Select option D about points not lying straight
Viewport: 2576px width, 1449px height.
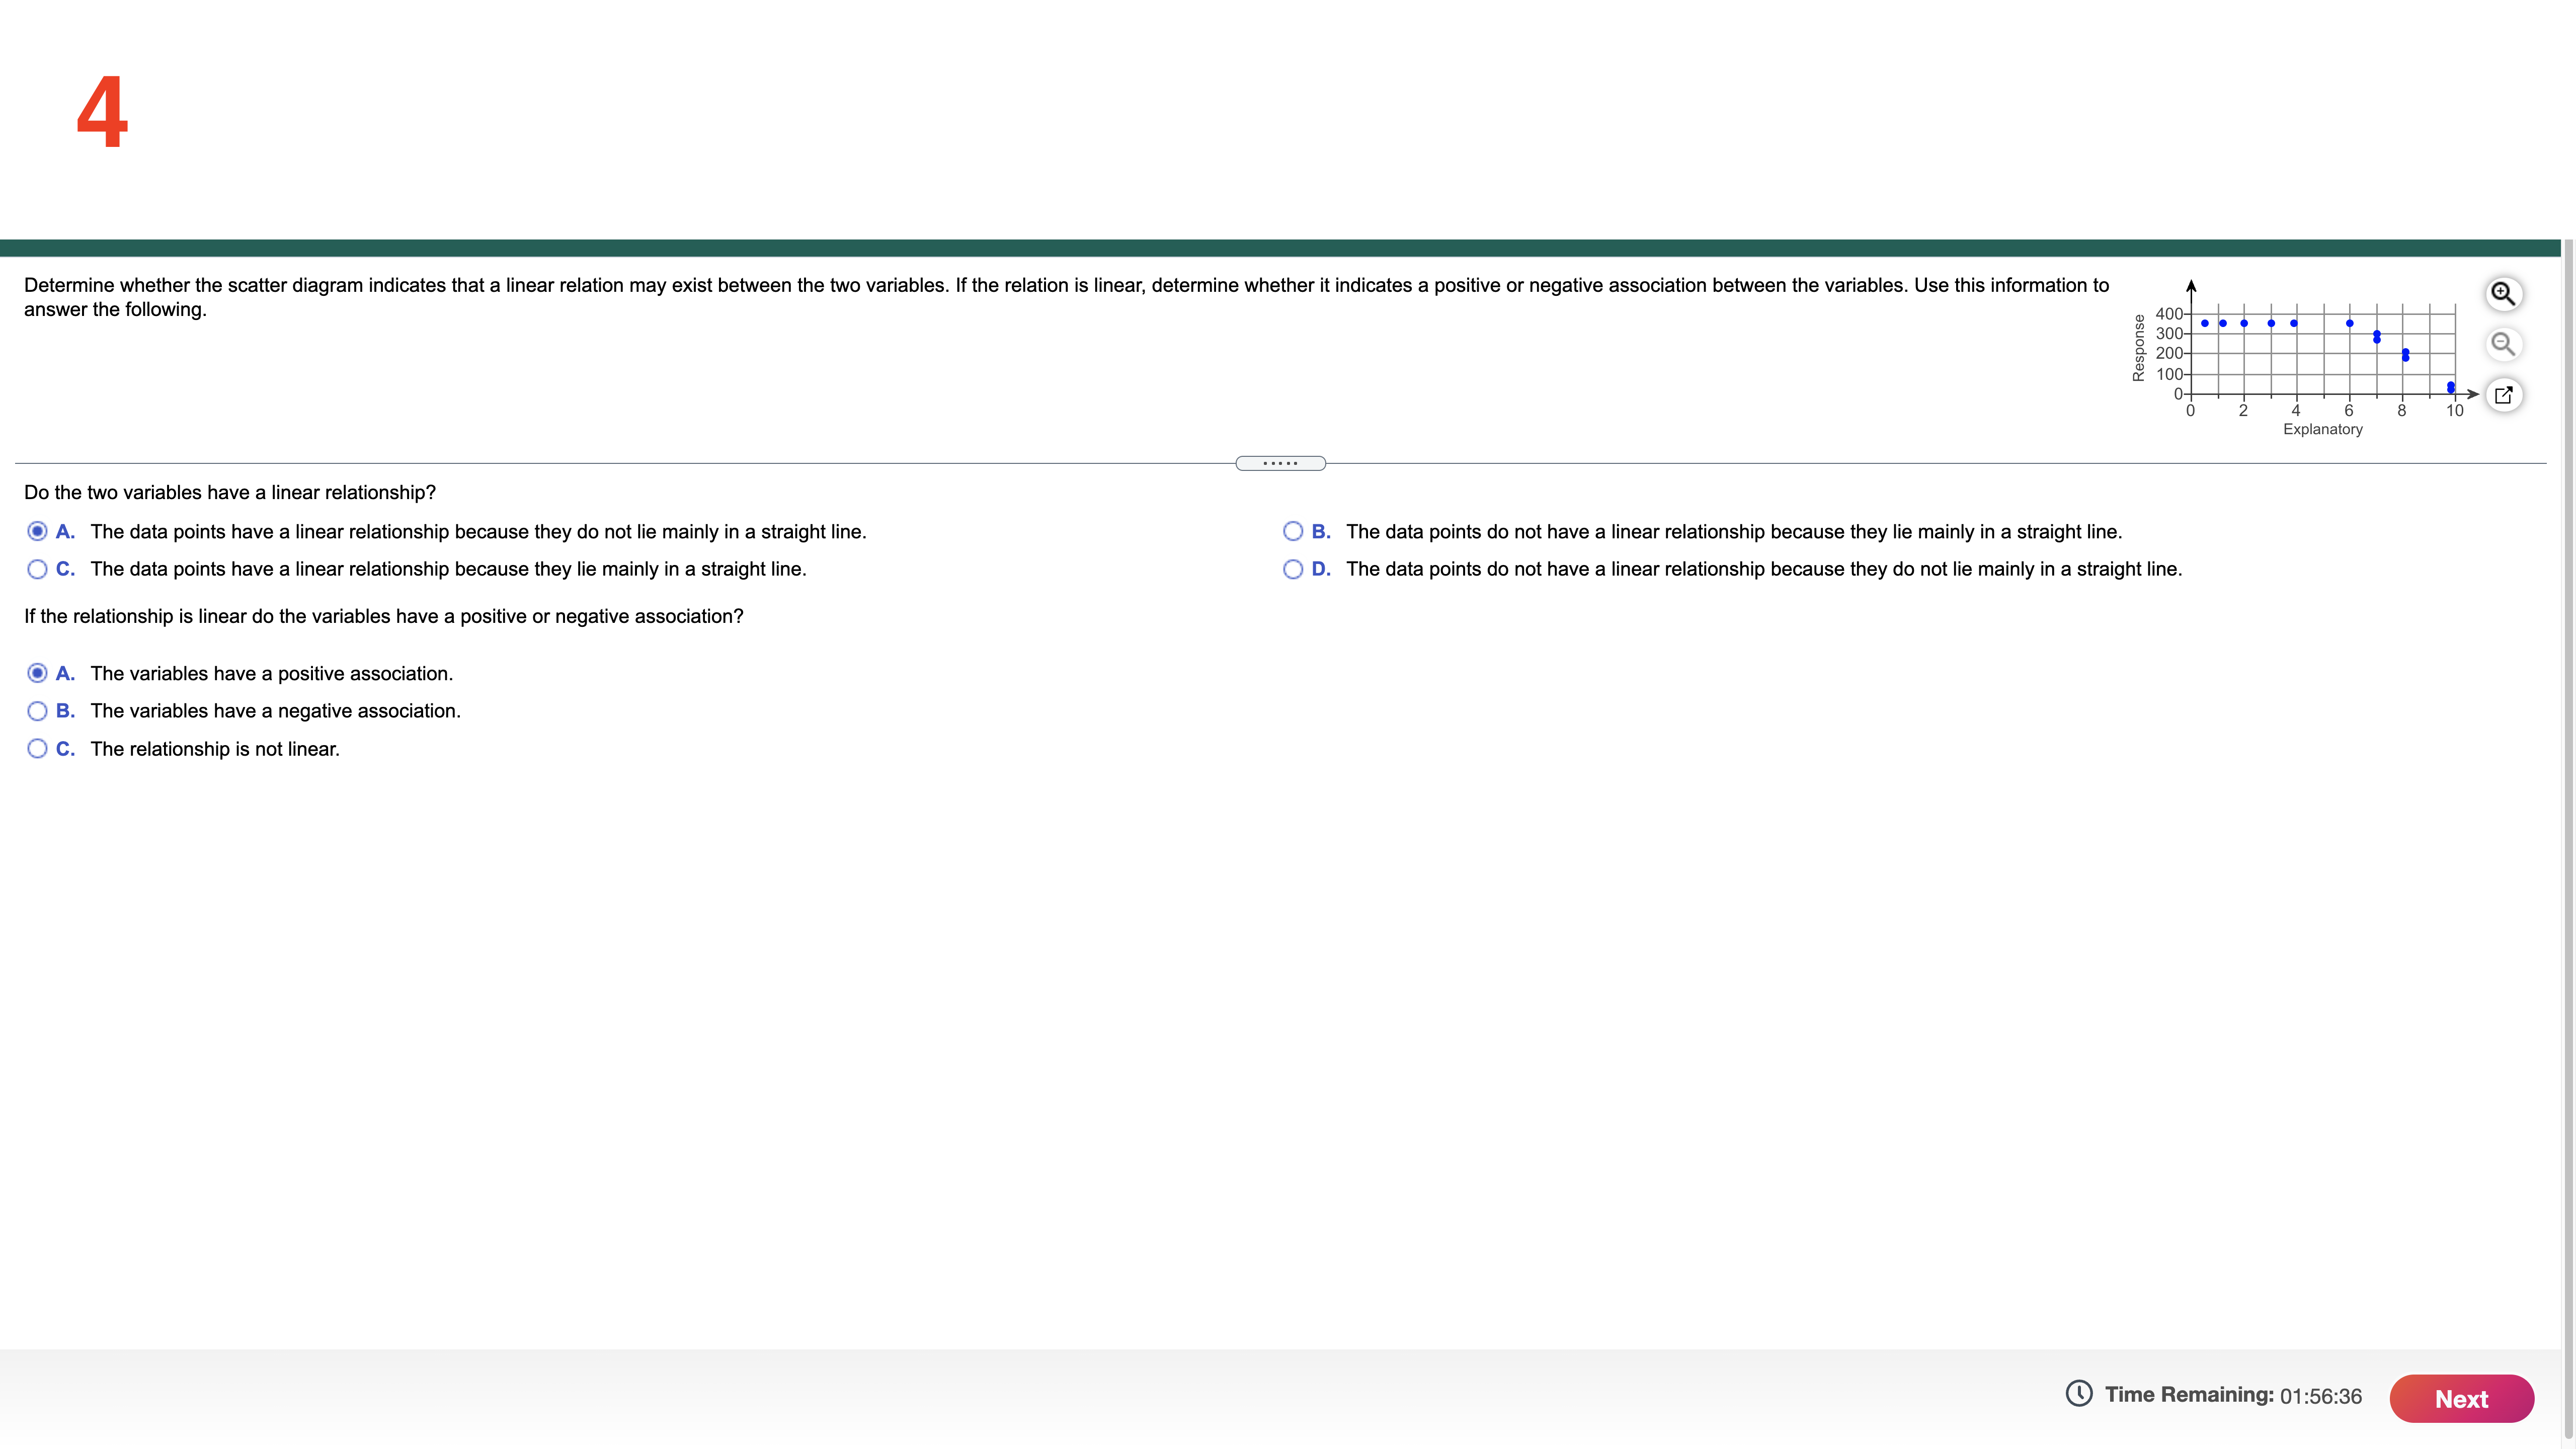pos(1293,568)
